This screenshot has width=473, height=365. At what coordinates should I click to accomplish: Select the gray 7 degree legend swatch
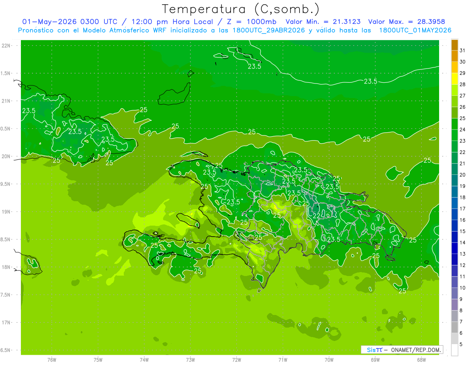[x=454, y=316]
